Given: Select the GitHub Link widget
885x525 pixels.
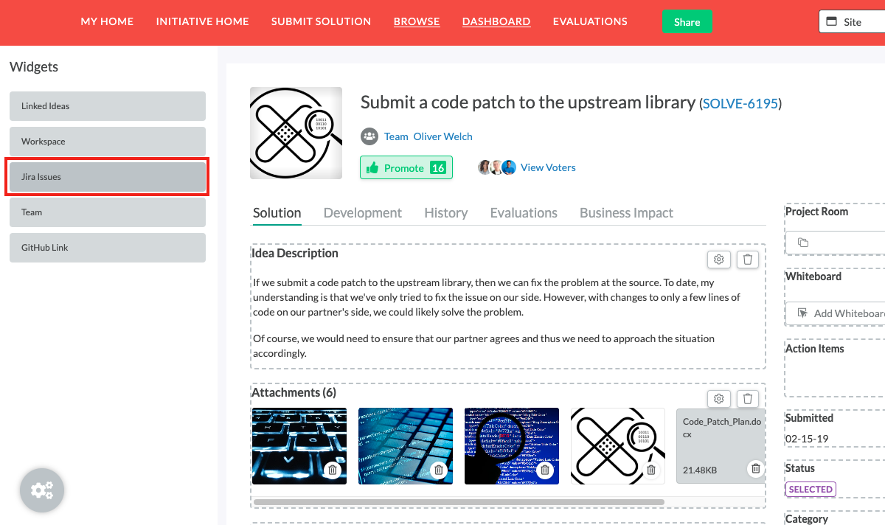Looking at the screenshot, I should [x=108, y=248].
